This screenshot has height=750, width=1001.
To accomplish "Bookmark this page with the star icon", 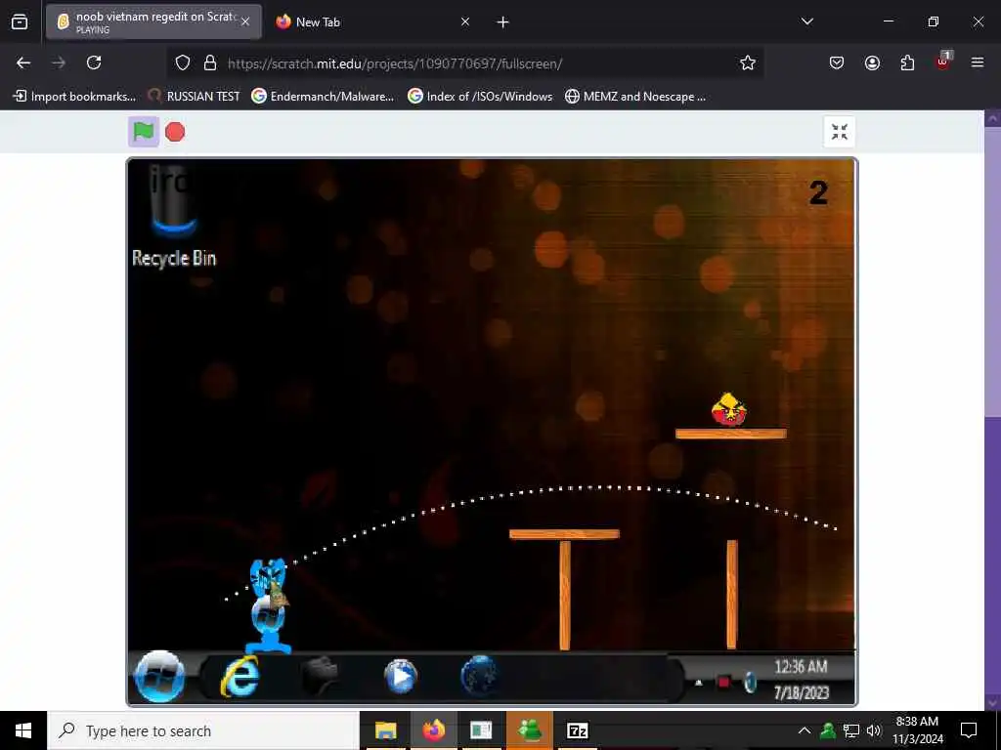I will pos(748,62).
